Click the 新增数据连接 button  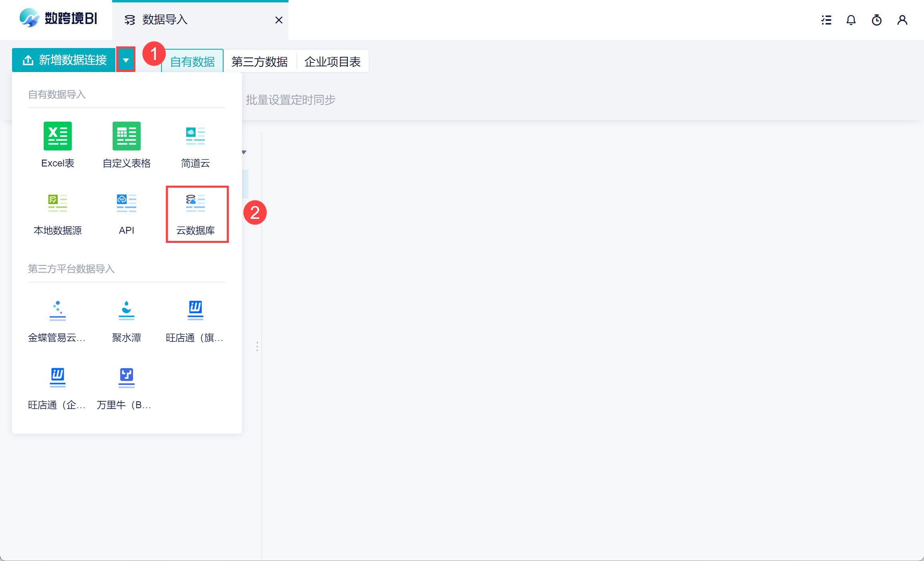coord(64,60)
